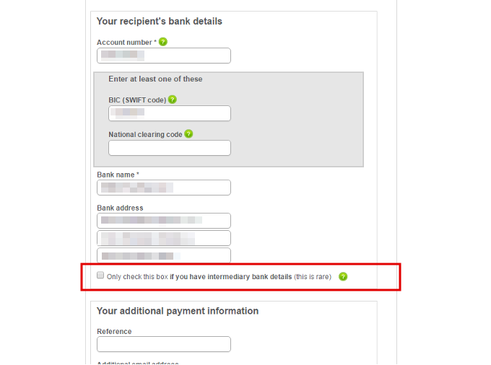Click "Your additional payment information" heading
This screenshot has height=365, width=491.
point(178,311)
